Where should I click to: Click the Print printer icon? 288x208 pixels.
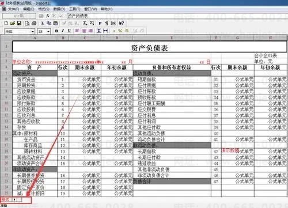coord(34,23)
